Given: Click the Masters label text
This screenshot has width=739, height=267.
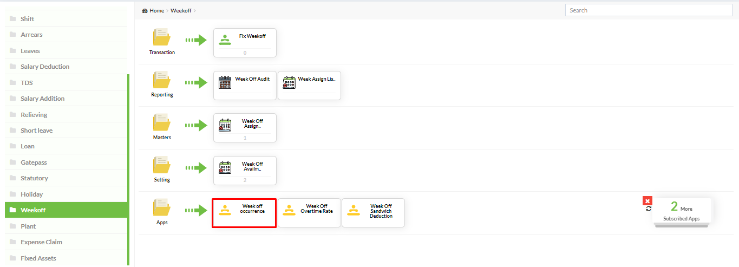Looking at the screenshot, I should [162, 138].
